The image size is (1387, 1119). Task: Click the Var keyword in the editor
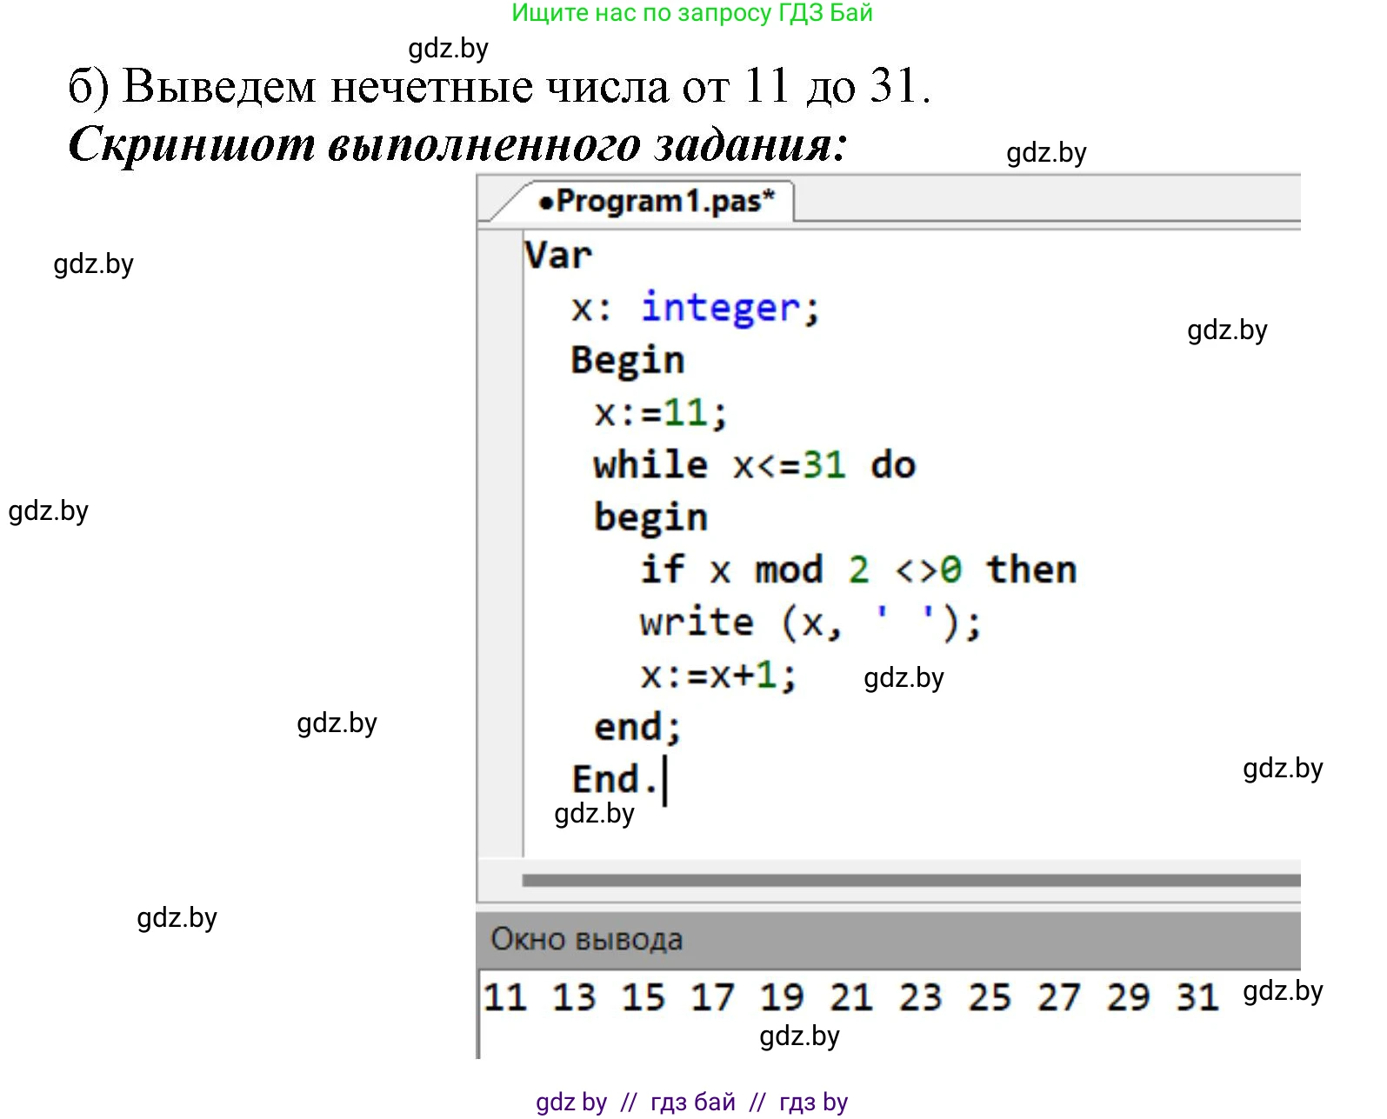coord(557,256)
